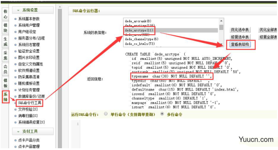Open the 模块 vertical sidebar tab
Image resolution: width=278 pixels, height=150 pixels.
point(5,28)
